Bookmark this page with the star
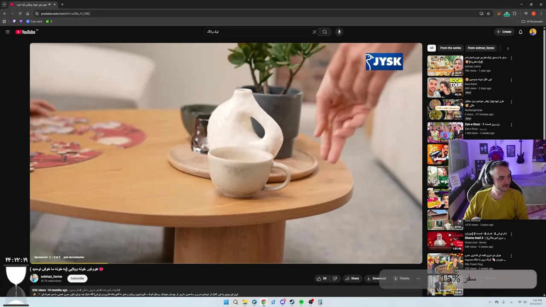Screen dimensions: 546x307 pyautogui.click(x=488, y=14)
